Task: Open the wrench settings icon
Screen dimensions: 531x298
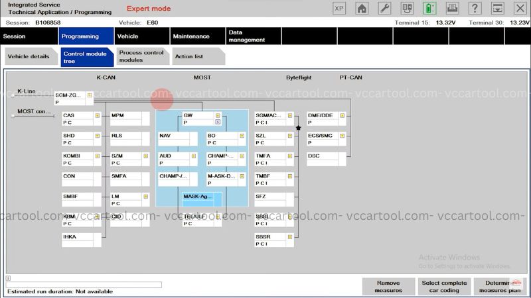Action: pyautogui.click(x=384, y=9)
